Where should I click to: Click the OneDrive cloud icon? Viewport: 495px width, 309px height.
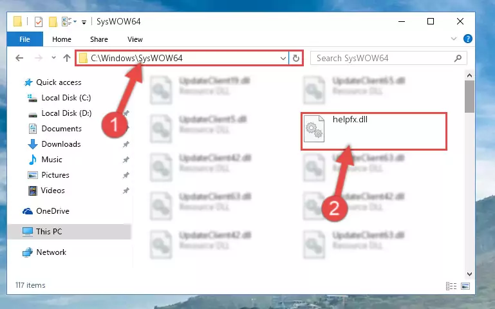click(x=28, y=211)
